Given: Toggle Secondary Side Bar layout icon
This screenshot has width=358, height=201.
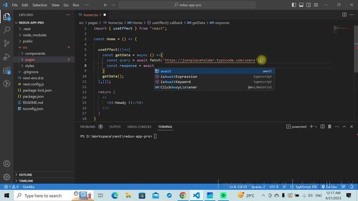Looking at the screenshot, I should pyautogui.click(x=308, y=5).
